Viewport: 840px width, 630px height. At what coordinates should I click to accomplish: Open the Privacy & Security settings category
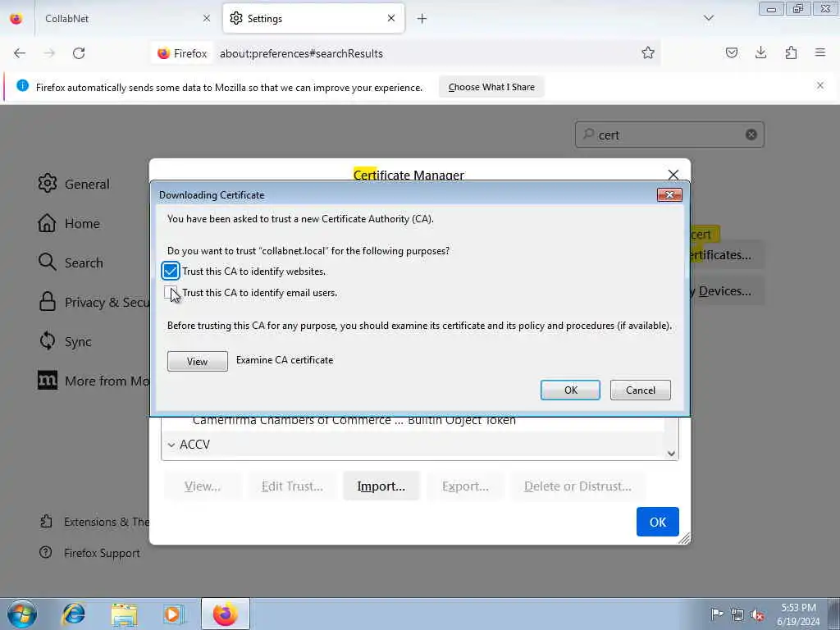click(94, 302)
